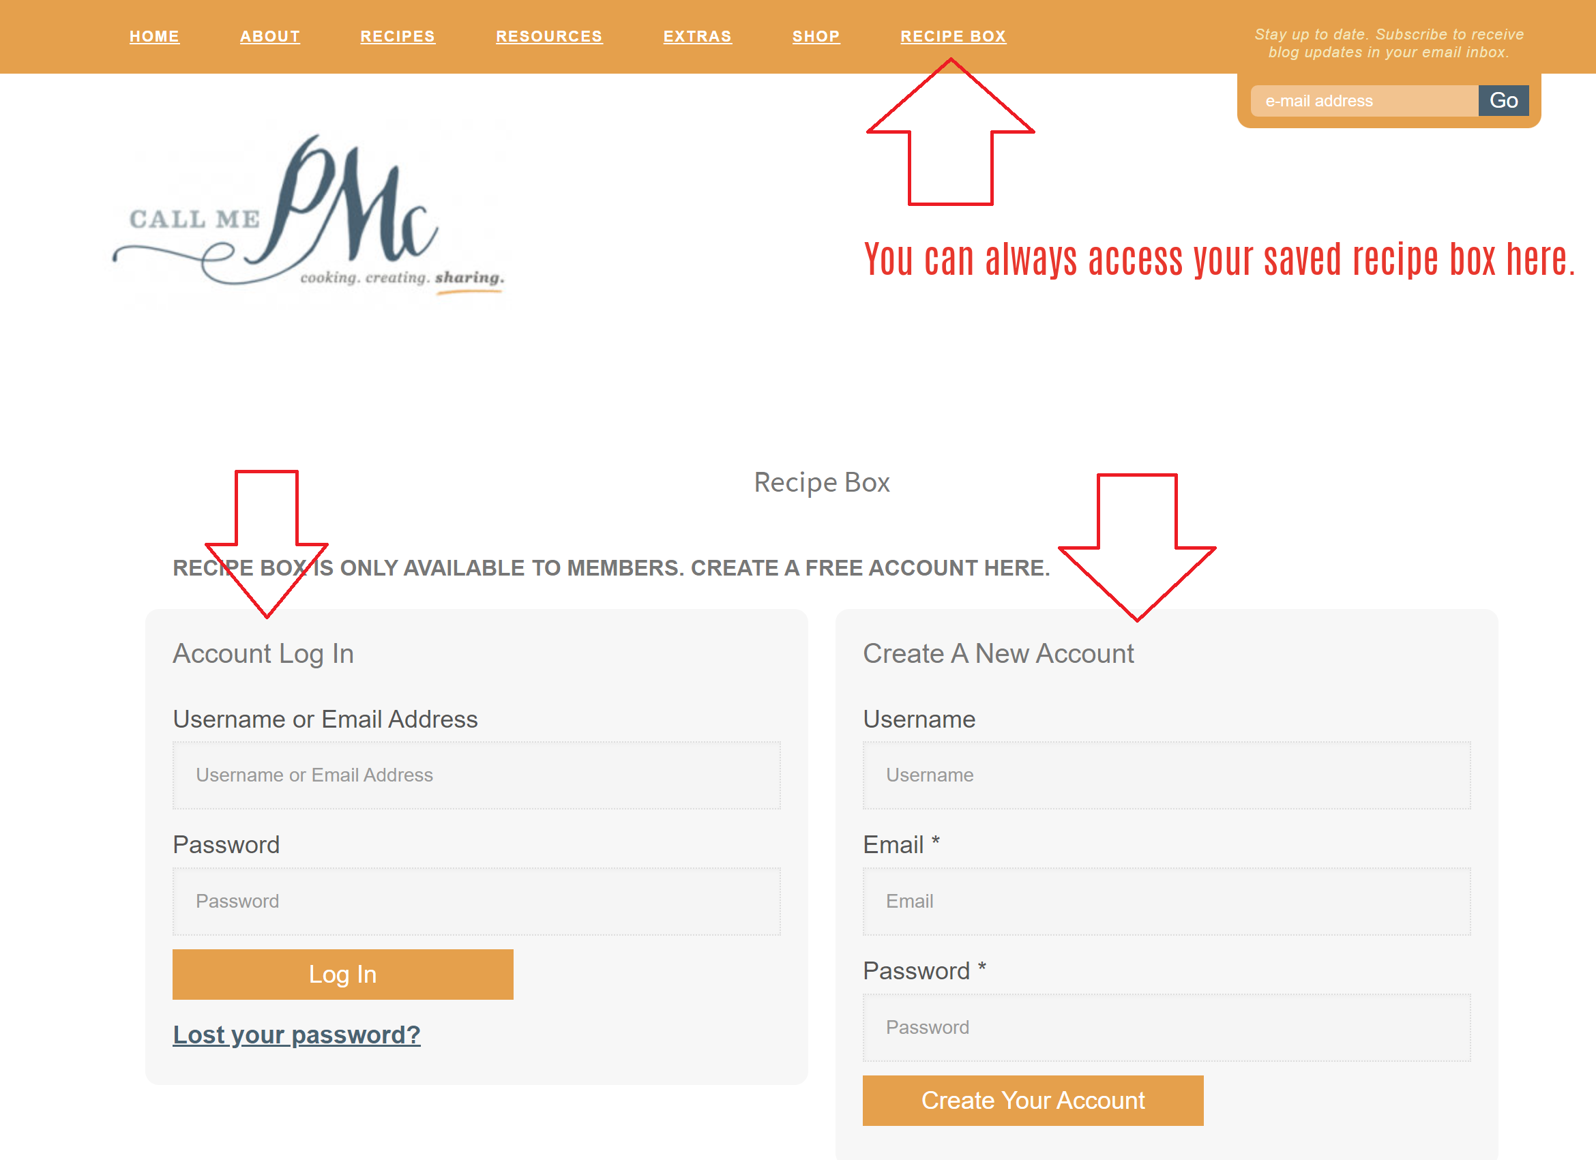Click the SHOP navigation icon
This screenshot has width=1596, height=1160.
pos(816,36)
